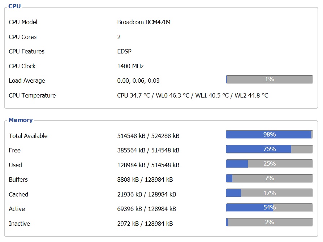Click the Buffers label
This screenshot has width=323, height=242.
(x=18, y=180)
